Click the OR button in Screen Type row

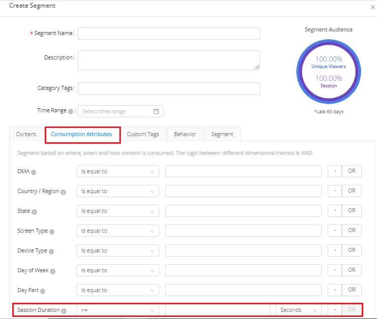click(352, 231)
